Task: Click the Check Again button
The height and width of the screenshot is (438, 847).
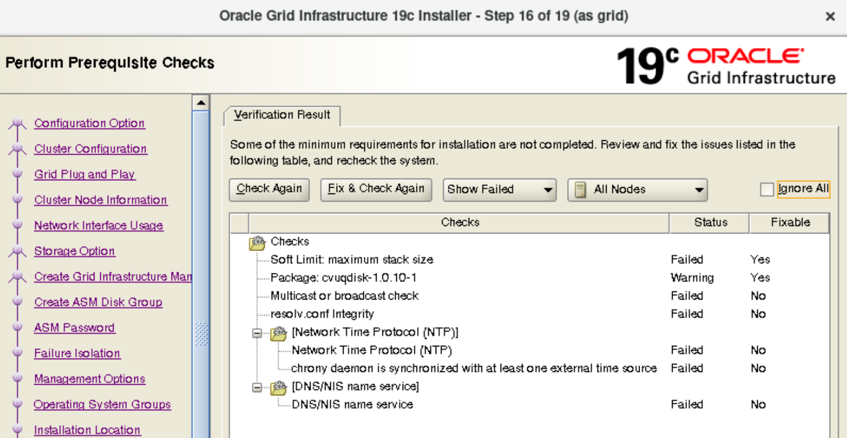Action: click(269, 189)
